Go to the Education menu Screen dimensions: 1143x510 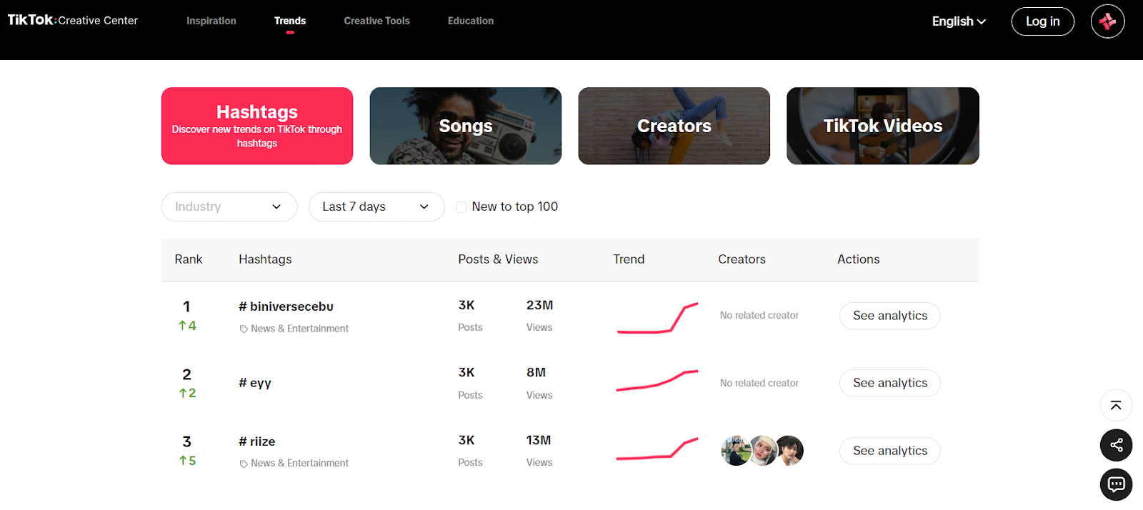pyautogui.click(x=470, y=21)
